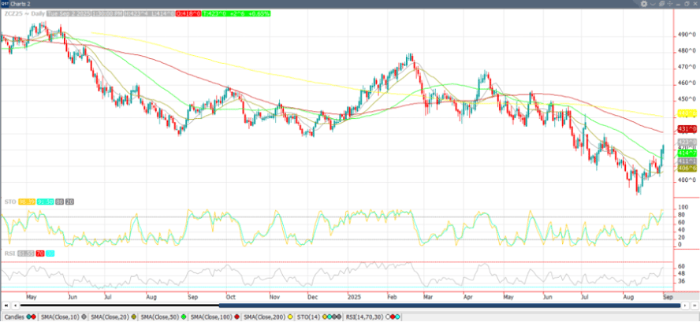Click the yellow STO value 98.39 tag

pos(25,202)
